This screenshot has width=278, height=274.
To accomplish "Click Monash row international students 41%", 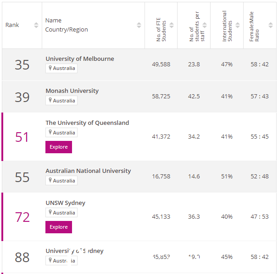I will click(x=227, y=97).
